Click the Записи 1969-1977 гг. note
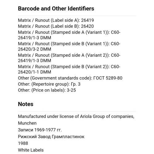 click(x=40, y=130)
